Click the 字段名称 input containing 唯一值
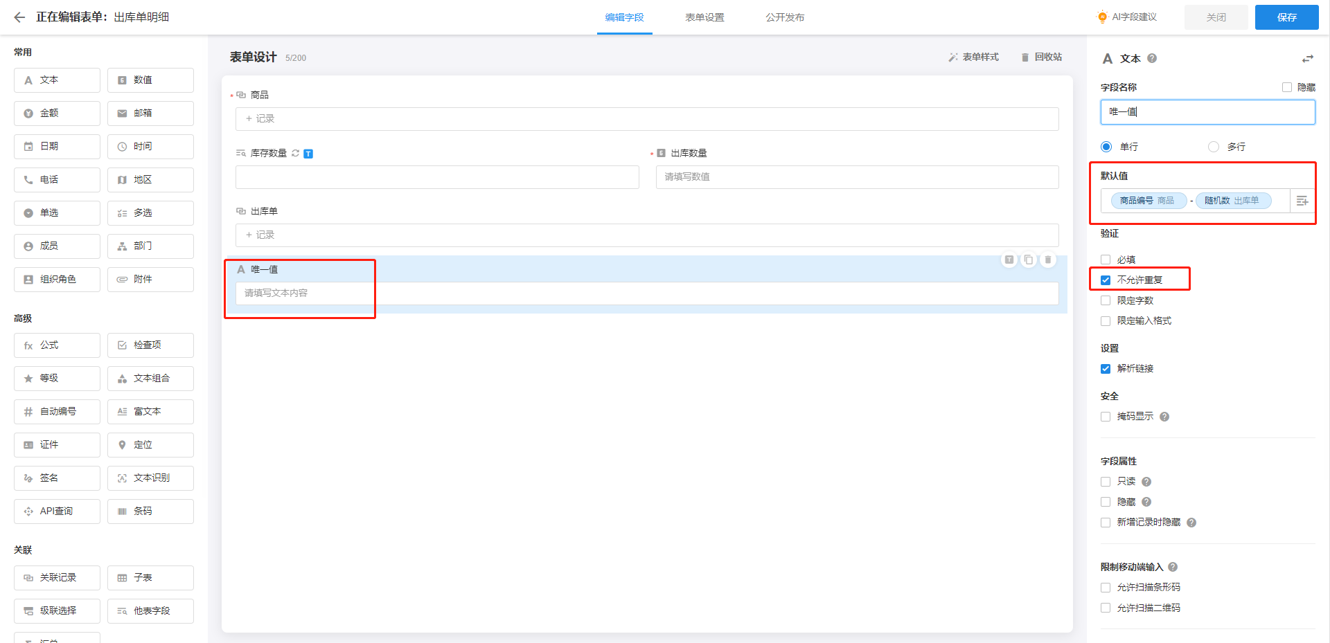The height and width of the screenshot is (643, 1330). point(1207,112)
